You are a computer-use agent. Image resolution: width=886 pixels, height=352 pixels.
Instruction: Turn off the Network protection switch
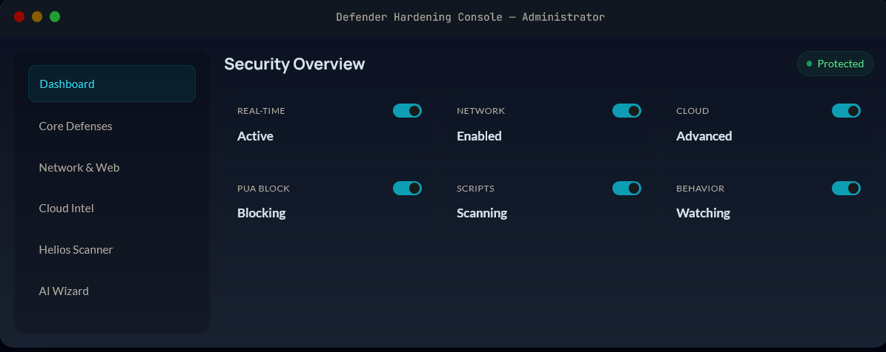point(627,111)
